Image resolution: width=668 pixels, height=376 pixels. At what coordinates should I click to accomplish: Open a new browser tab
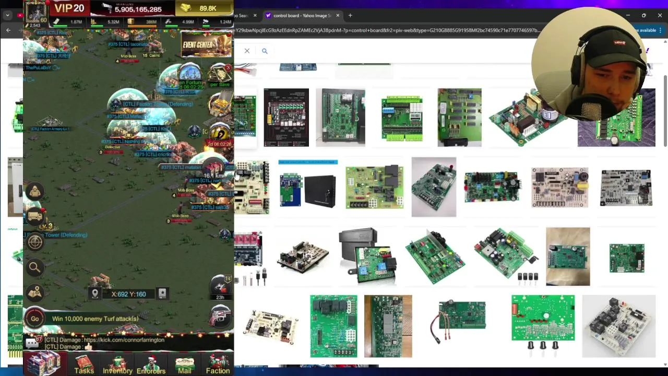point(350,16)
